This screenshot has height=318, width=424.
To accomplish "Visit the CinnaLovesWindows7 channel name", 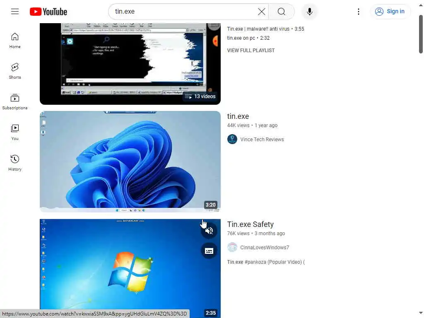I will [265, 248].
